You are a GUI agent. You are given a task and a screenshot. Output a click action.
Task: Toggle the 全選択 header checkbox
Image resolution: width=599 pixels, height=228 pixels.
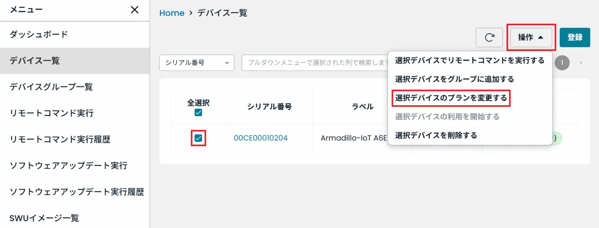point(199,112)
